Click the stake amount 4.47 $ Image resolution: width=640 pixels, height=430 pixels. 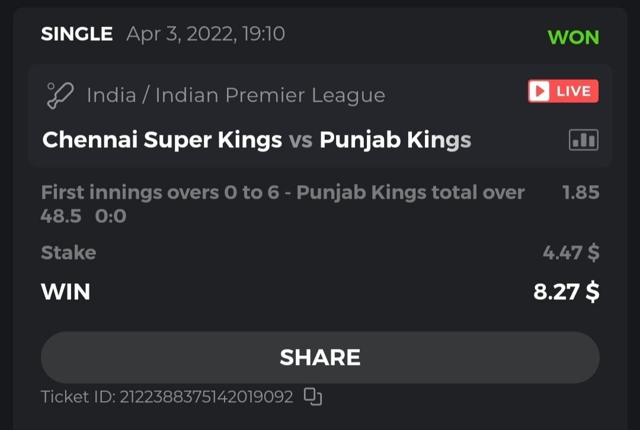[571, 253]
